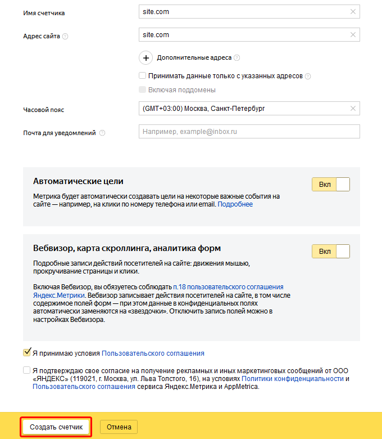Toggle the Вебвизор switch off
The width and height of the screenshot is (382, 439).
pyautogui.click(x=331, y=252)
